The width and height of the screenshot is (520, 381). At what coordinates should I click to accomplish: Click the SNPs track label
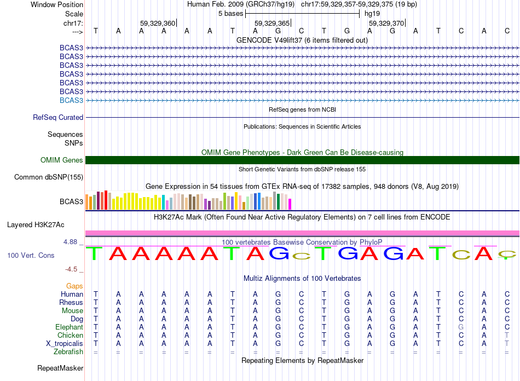point(74,143)
